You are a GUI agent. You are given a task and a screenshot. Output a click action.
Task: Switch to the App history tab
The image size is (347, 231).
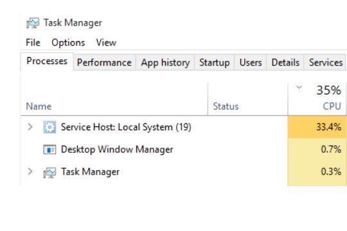point(165,62)
